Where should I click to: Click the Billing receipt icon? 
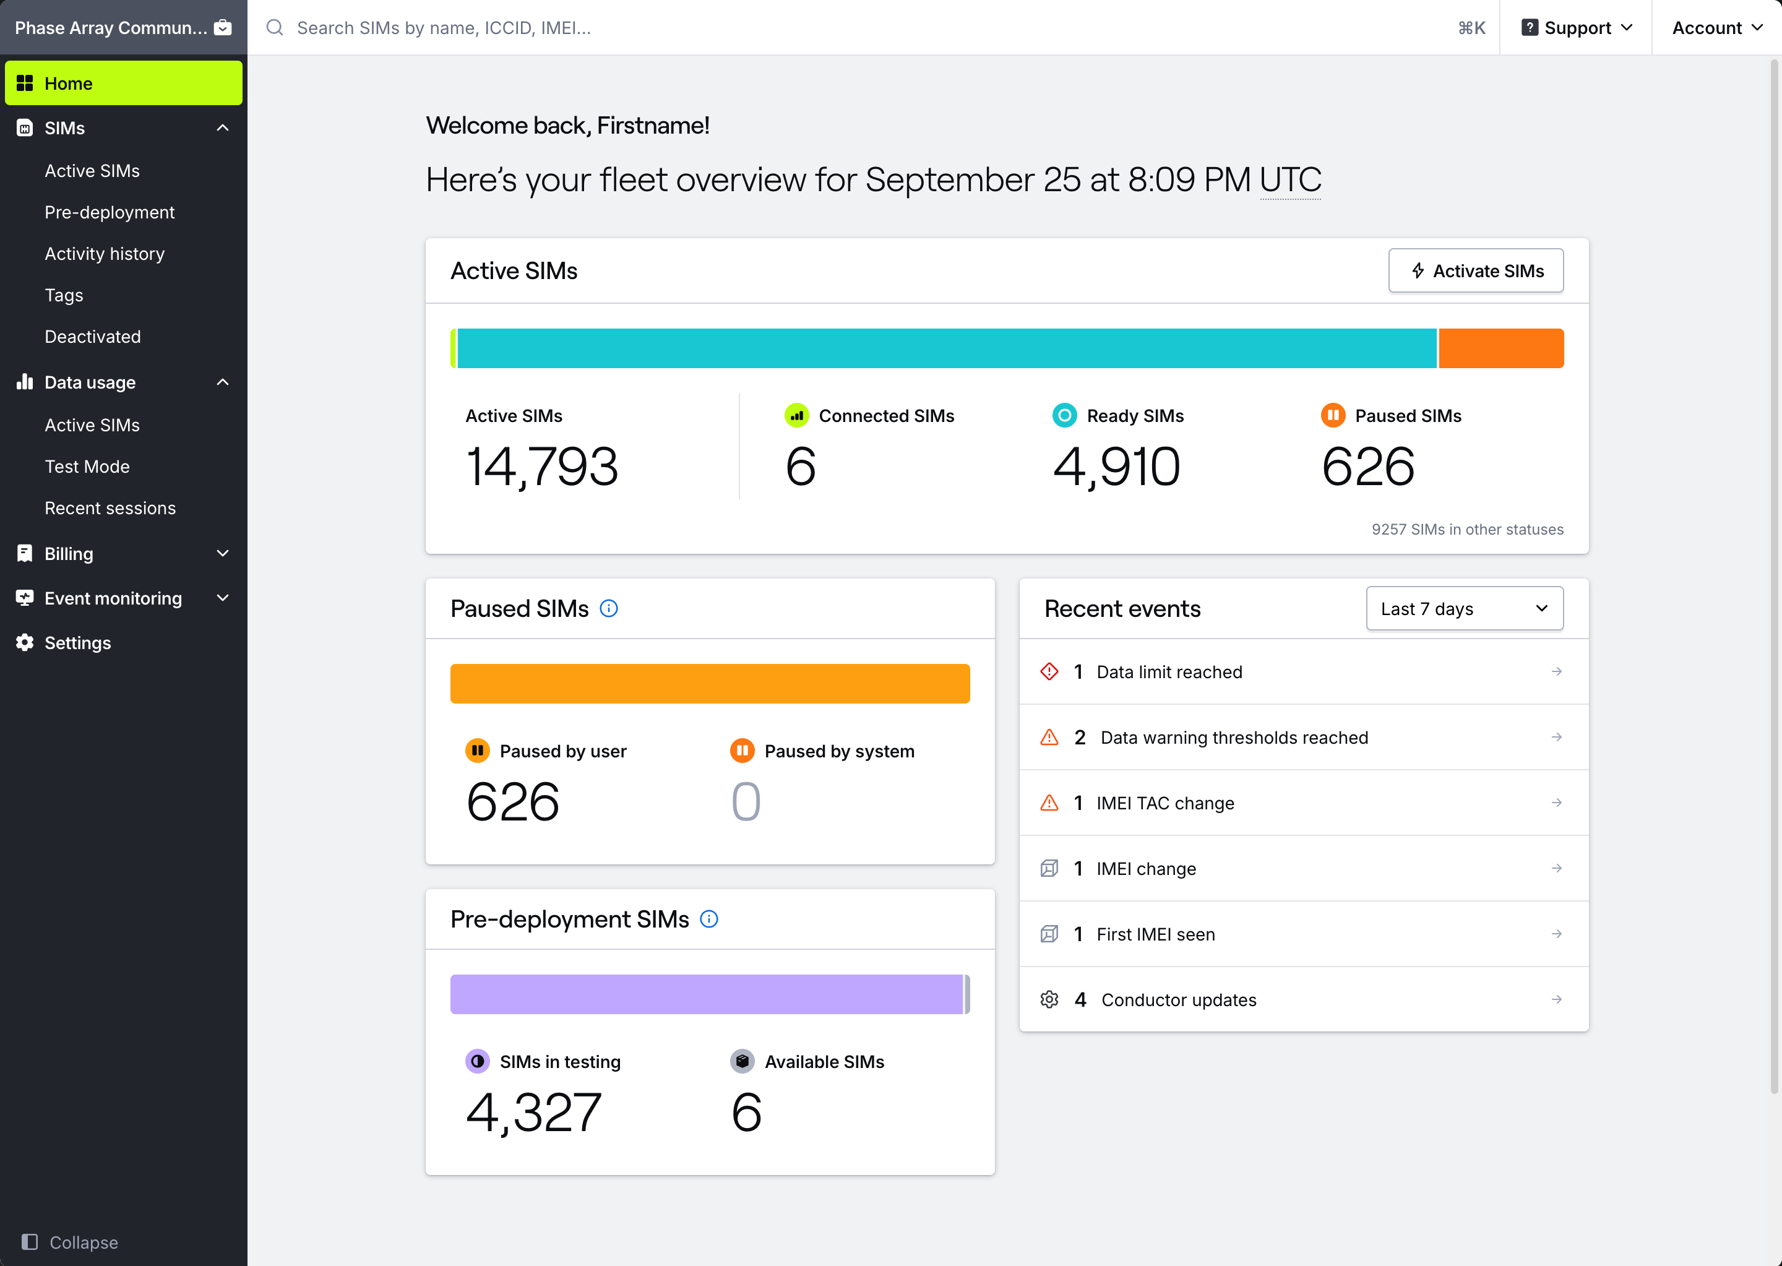click(x=25, y=553)
